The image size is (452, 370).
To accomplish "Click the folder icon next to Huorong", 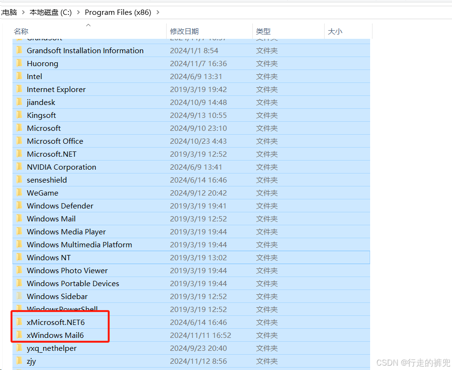I will pyautogui.click(x=19, y=63).
